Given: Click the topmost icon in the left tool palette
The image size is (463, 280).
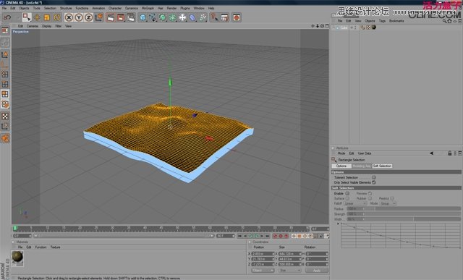Looking at the screenshot, I should coord(5,30).
